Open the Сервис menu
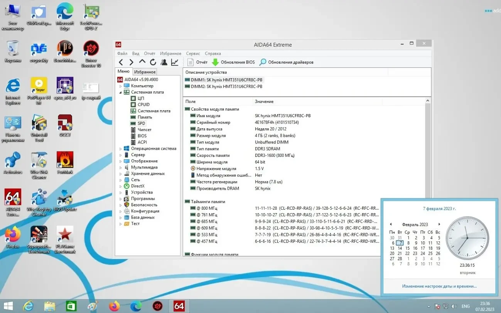The image size is (501, 313). 192,53
